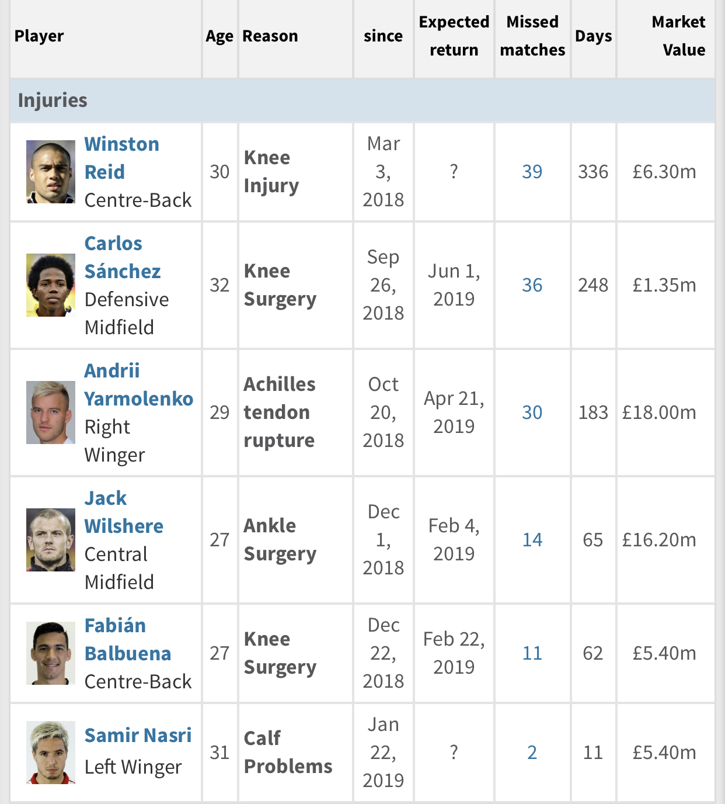Open Andrii Yarmolenko's headshot image

[x=51, y=413]
